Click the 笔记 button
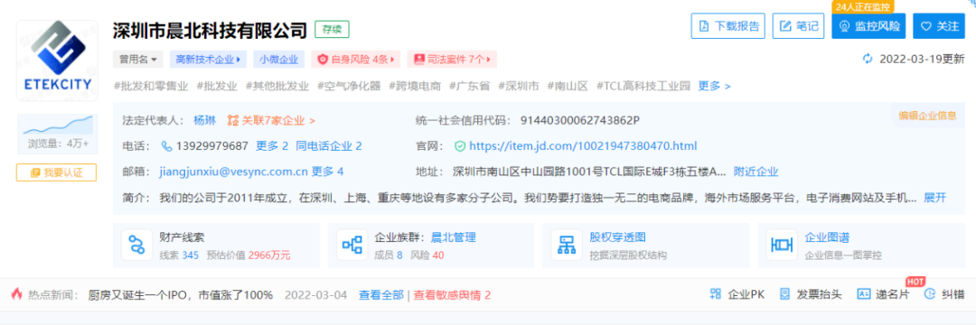The height and width of the screenshot is (325, 976). coord(799,26)
